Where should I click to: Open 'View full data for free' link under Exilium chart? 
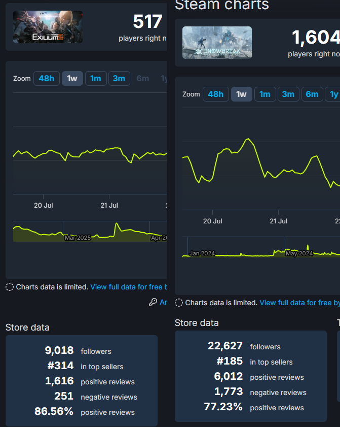[128, 287]
